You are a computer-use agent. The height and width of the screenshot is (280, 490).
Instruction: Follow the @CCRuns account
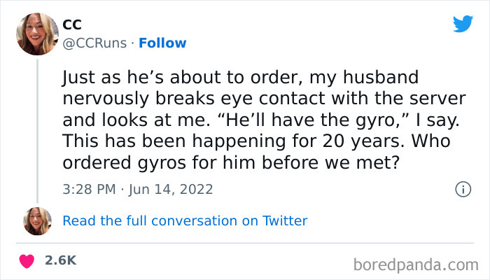pos(162,43)
